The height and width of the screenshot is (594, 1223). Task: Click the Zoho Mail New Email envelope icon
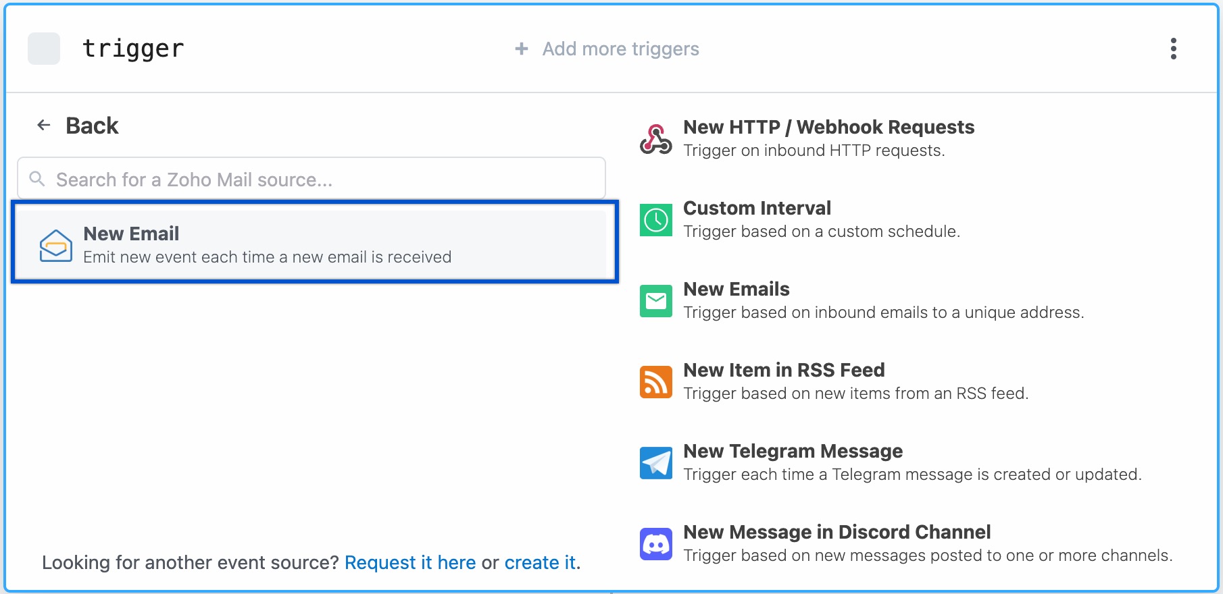point(55,245)
